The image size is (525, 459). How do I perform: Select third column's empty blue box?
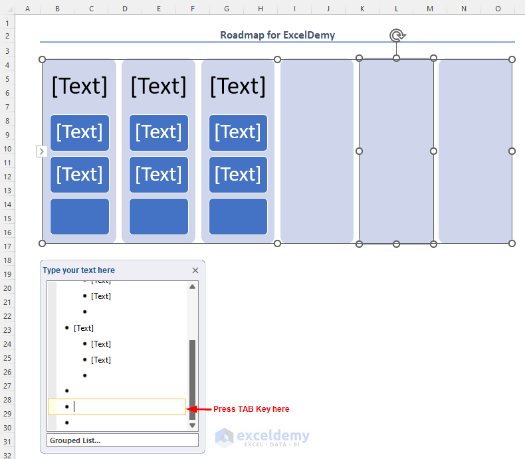coord(238,217)
